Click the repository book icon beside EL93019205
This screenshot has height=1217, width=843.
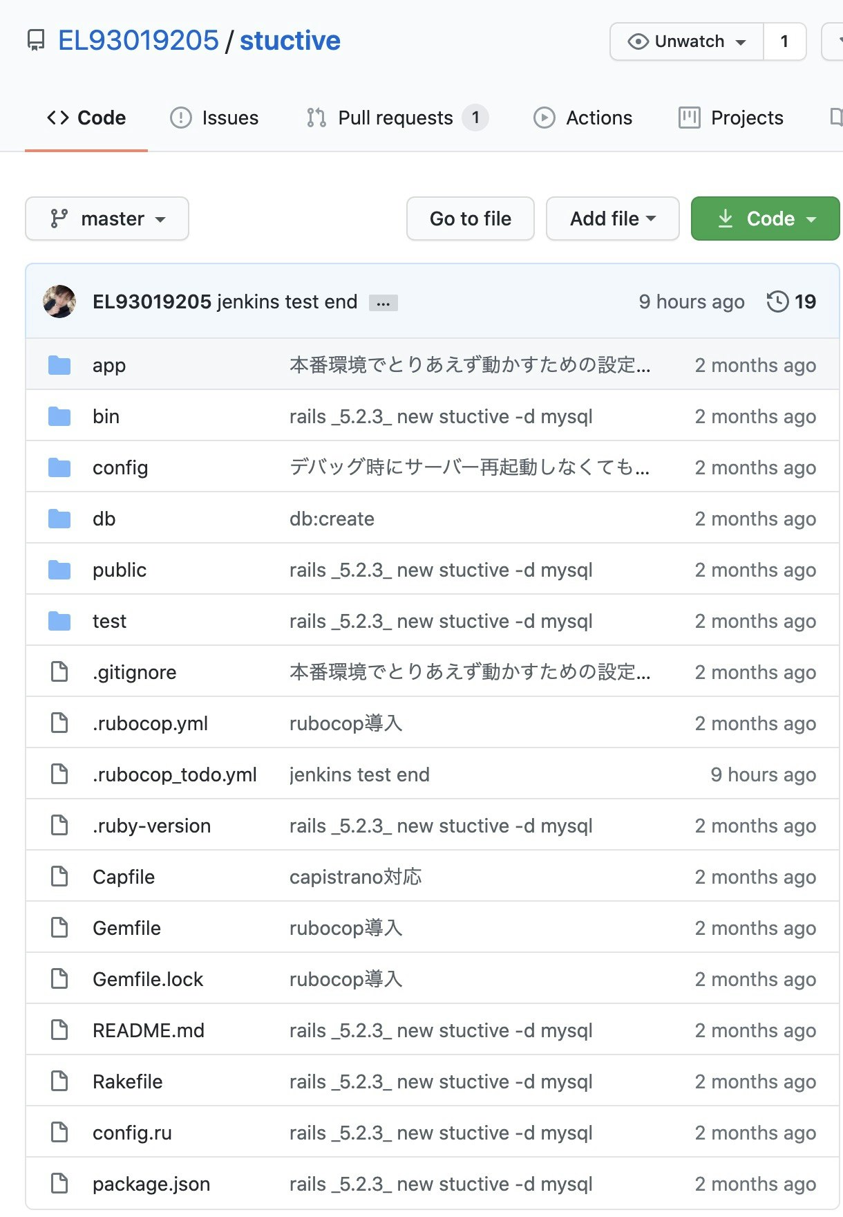36,41
